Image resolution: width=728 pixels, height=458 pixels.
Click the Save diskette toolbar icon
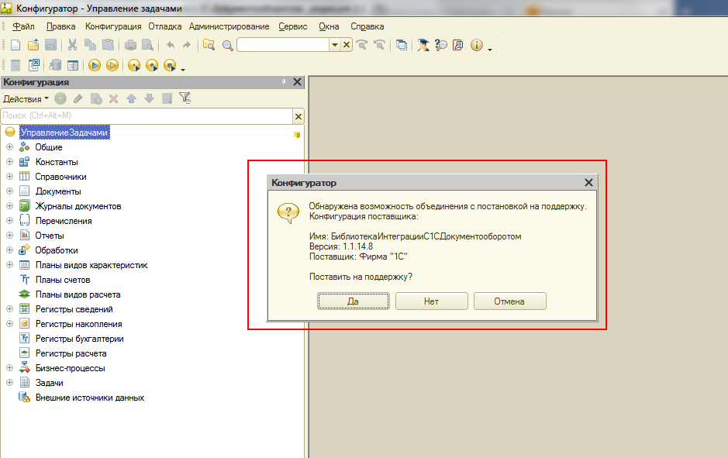click(x=50, y=45)
